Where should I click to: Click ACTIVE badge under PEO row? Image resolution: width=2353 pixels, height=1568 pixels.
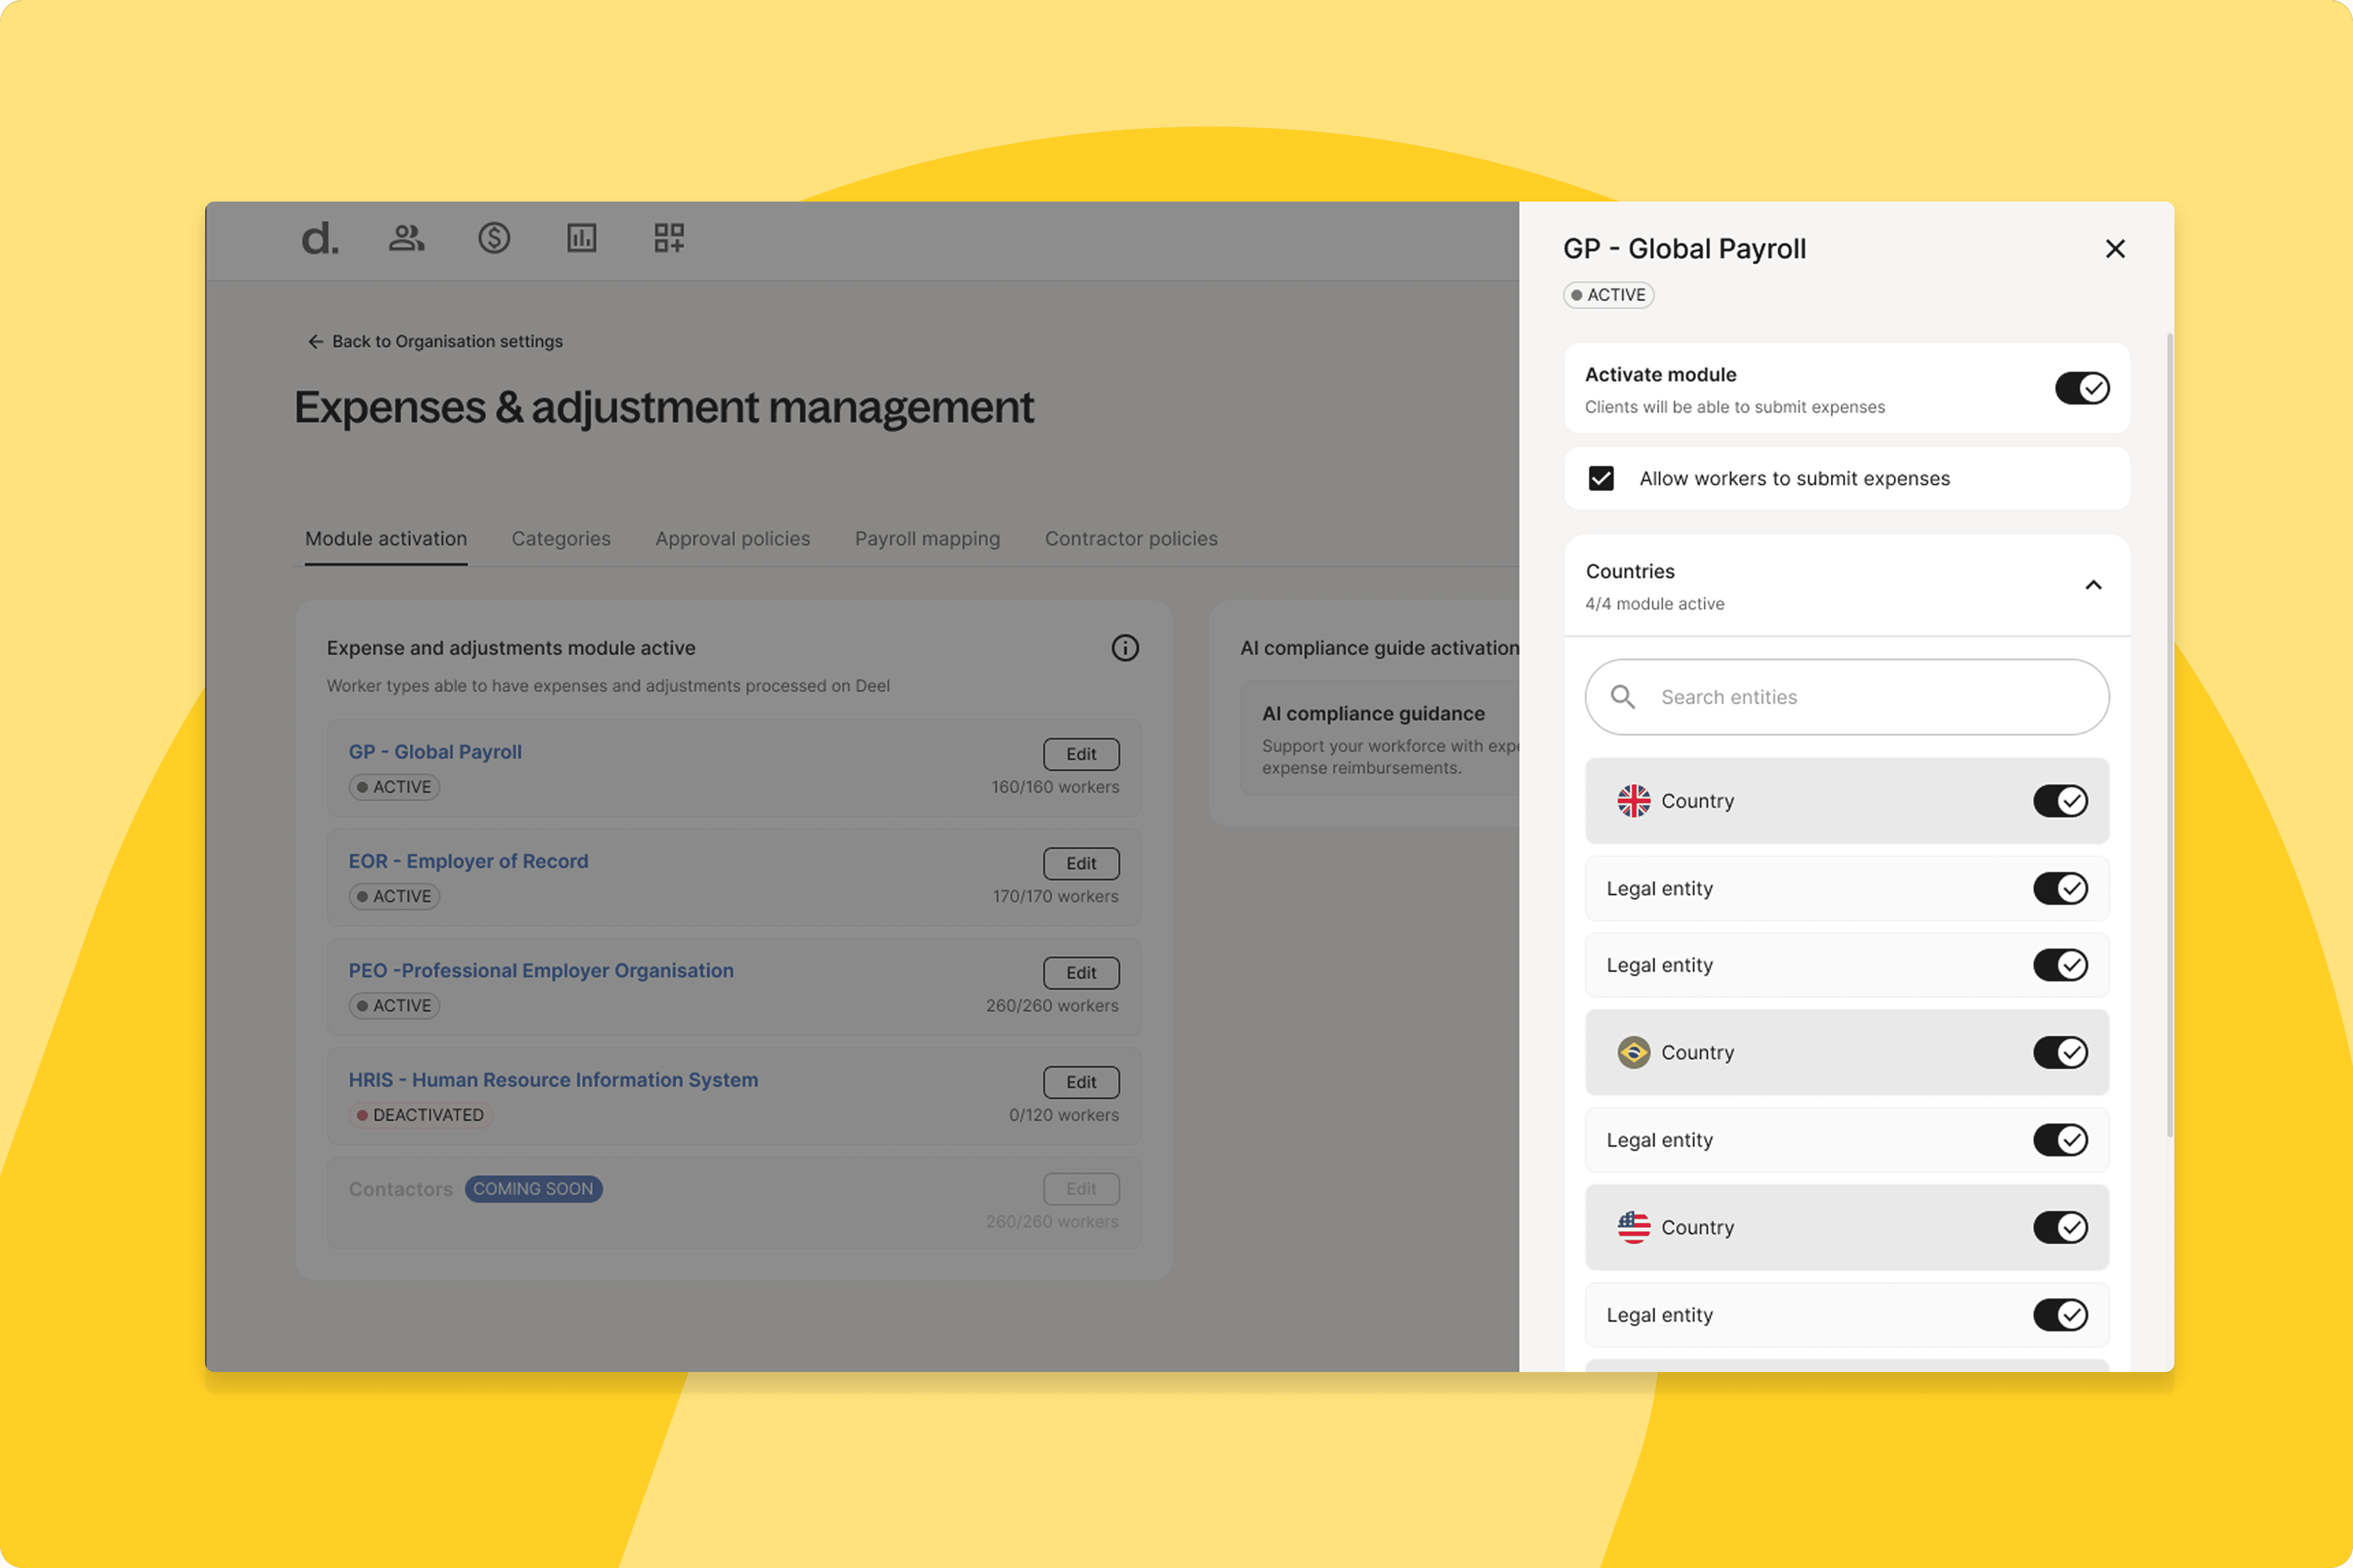pyautogui.click(x=394, y=1006)
